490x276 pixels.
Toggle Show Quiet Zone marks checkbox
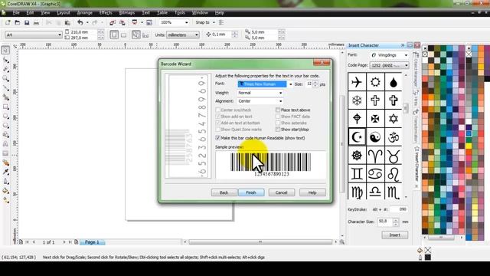217,130
